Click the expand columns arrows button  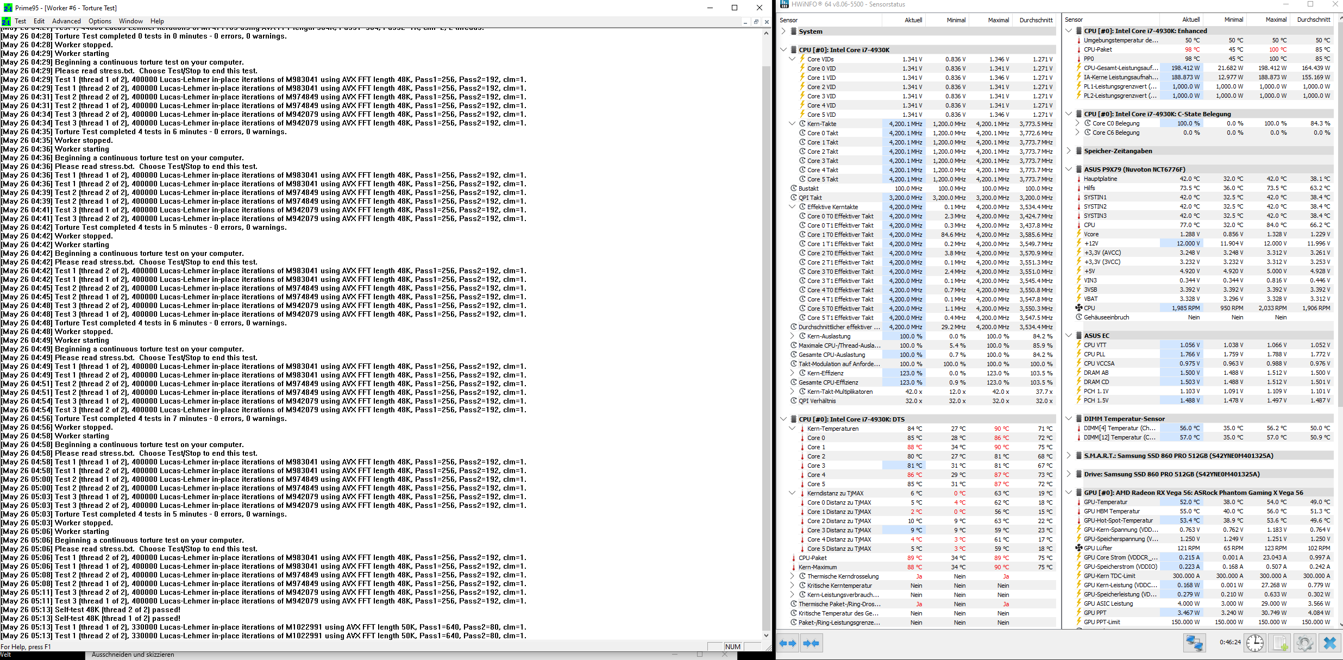(788, 643)
